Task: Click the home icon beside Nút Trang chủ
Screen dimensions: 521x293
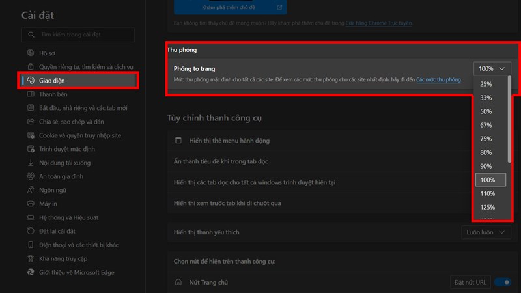Action: (x=178, y=282)
